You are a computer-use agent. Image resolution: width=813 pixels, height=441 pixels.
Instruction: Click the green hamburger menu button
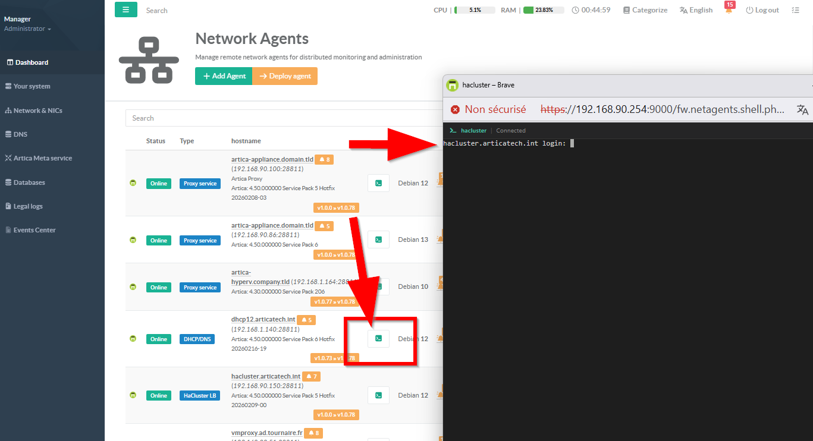125,10
